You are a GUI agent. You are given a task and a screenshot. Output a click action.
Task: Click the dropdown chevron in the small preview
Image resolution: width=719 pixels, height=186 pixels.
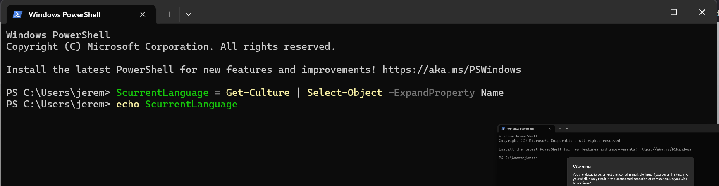pos(567,128)
